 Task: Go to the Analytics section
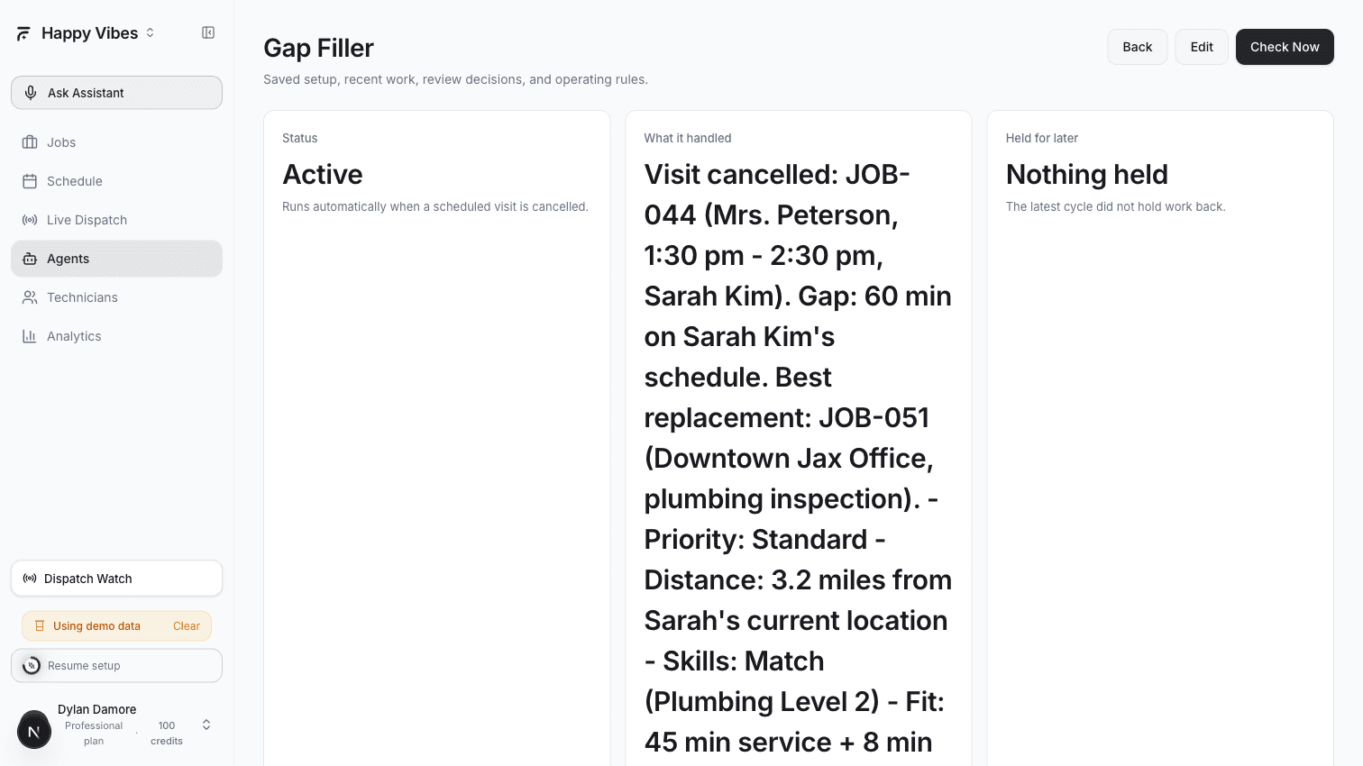pyautogui.click(x=74, y=335)
